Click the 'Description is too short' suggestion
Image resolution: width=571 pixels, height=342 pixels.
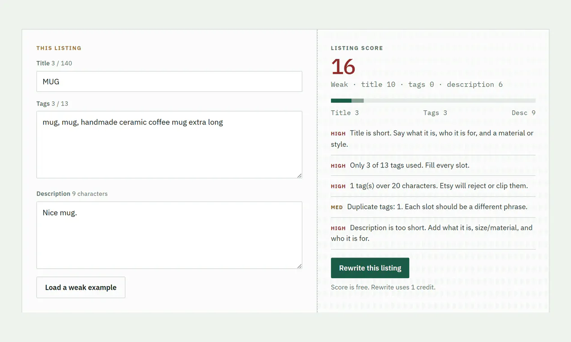(433, 233)
